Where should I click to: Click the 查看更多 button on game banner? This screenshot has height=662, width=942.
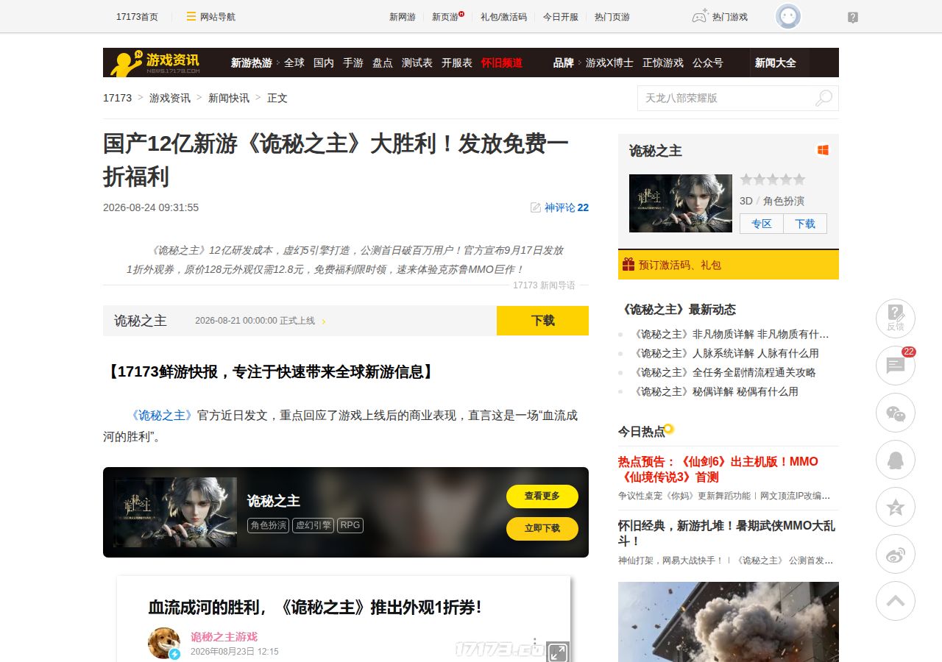coord(542,496)
